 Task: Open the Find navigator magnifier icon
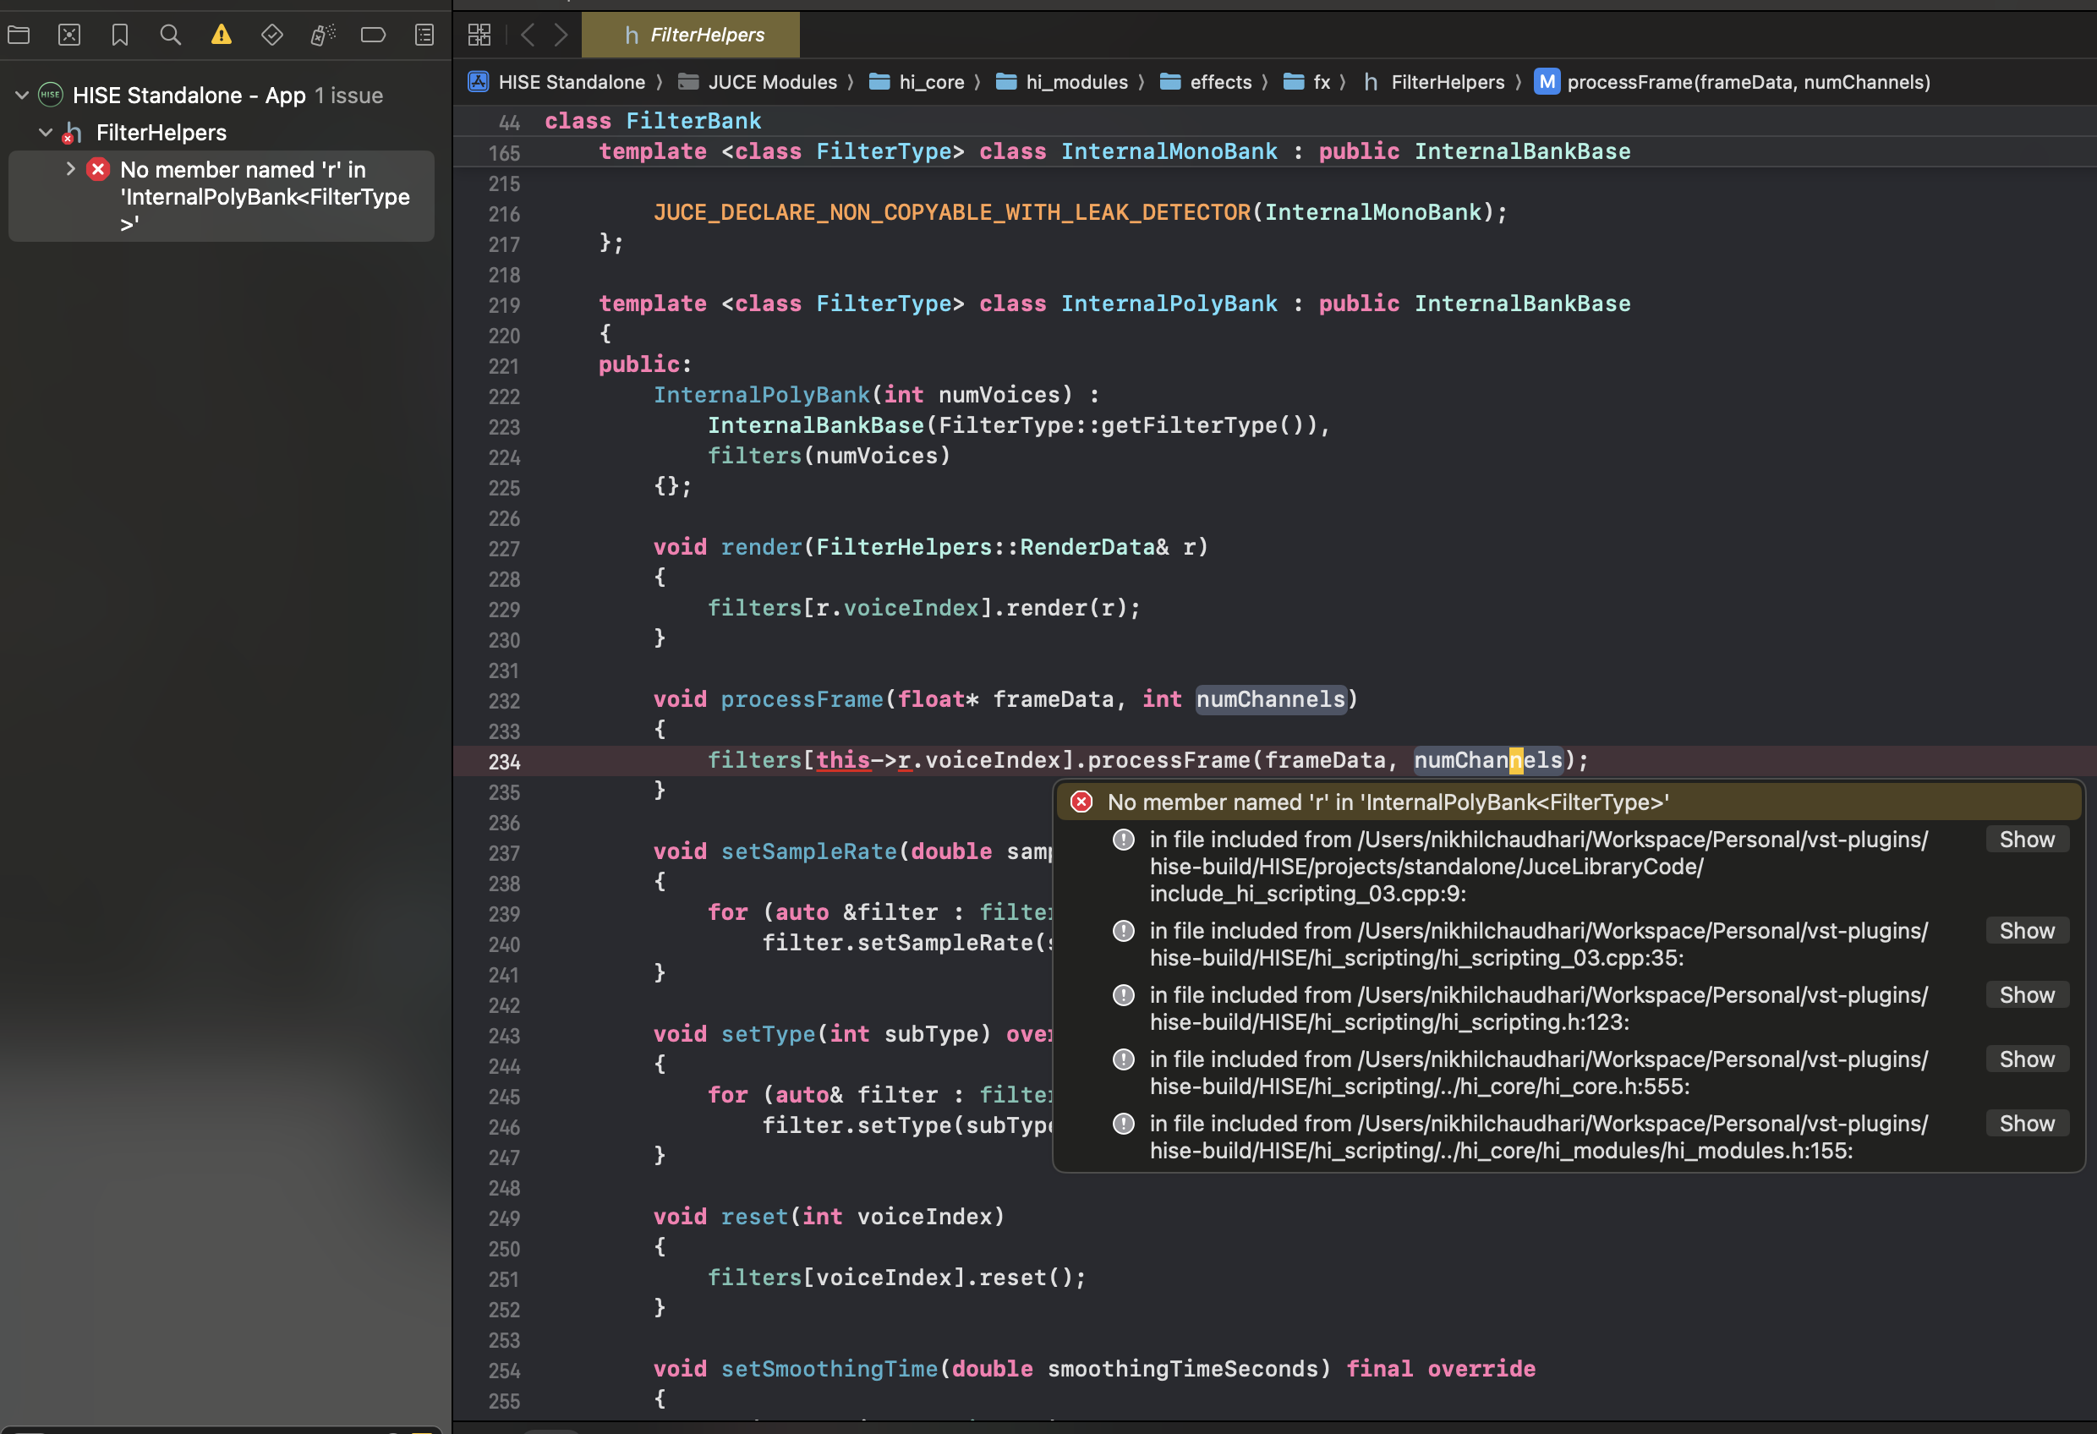(x=171, y=36)
